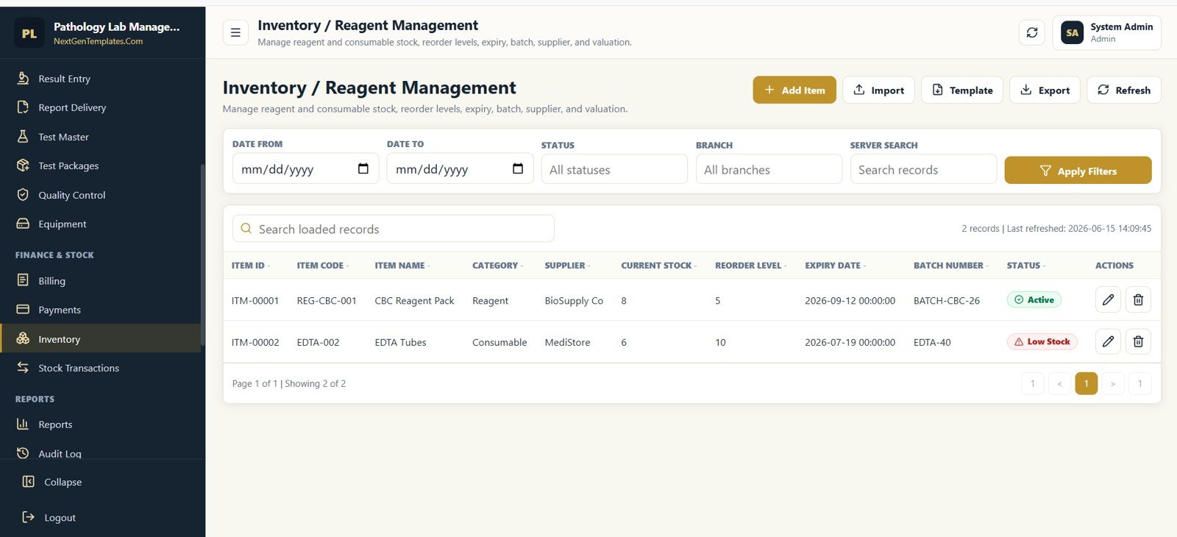The image size is (1177, 537).
Task: Go to previous page arrow
Action: pyautogui.click(x=1059, y=383)
